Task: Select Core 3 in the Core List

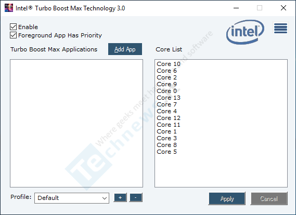Action: (166, 138)
